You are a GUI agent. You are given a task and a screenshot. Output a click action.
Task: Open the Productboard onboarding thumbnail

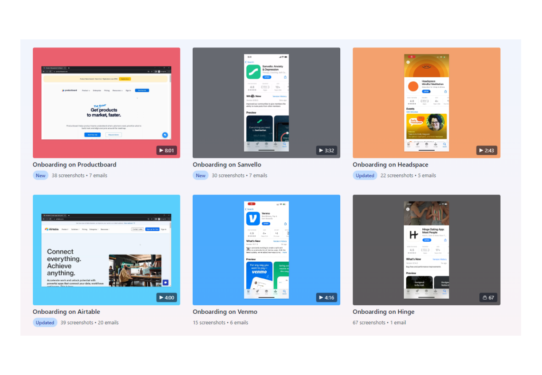pos(106,102)
